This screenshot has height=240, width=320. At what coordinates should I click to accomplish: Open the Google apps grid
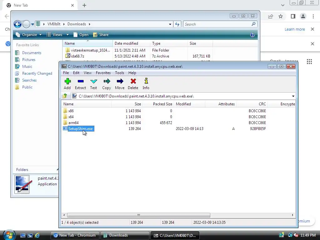[x=309, y=62]
